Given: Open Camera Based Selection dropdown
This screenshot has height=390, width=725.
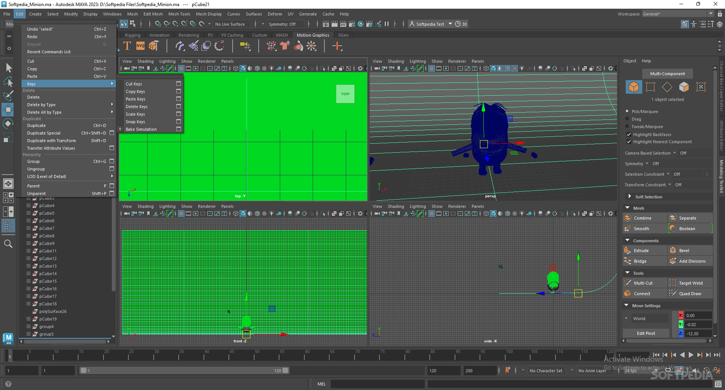Looking at the screenshot, I should pos(674,153).
